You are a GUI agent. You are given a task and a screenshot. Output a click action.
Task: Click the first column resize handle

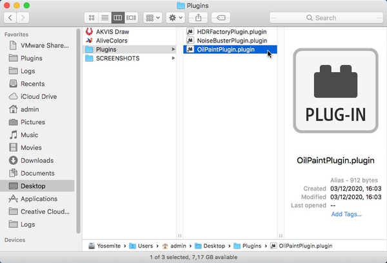click(x=180, y=236)
